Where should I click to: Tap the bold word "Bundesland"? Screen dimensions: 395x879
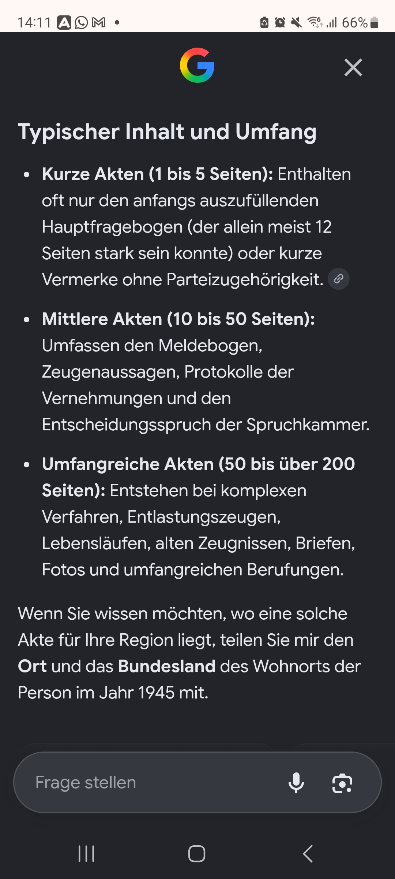[x=167, y=666]
